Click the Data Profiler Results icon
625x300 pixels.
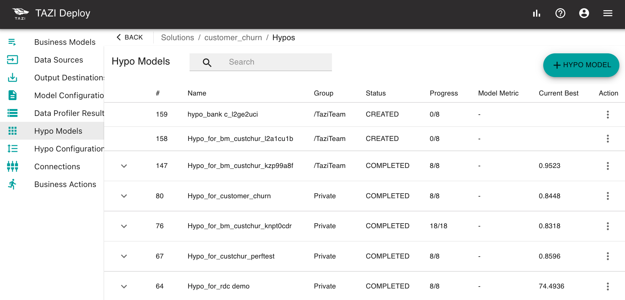pyautogui.click(x=12, y=113)
